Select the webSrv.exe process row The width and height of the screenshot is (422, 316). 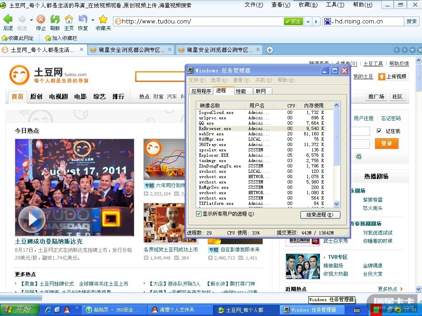(x=263, y=134)
